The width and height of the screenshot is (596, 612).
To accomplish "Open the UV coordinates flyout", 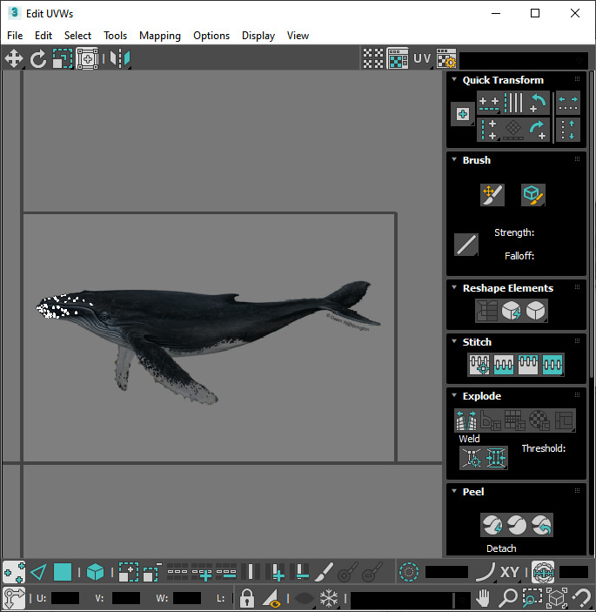I will (422, 59).
